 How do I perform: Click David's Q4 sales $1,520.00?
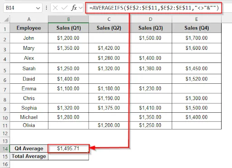(x=197, y=79)
